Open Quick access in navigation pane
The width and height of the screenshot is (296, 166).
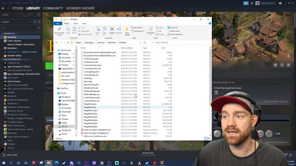[x=66, y=50]
